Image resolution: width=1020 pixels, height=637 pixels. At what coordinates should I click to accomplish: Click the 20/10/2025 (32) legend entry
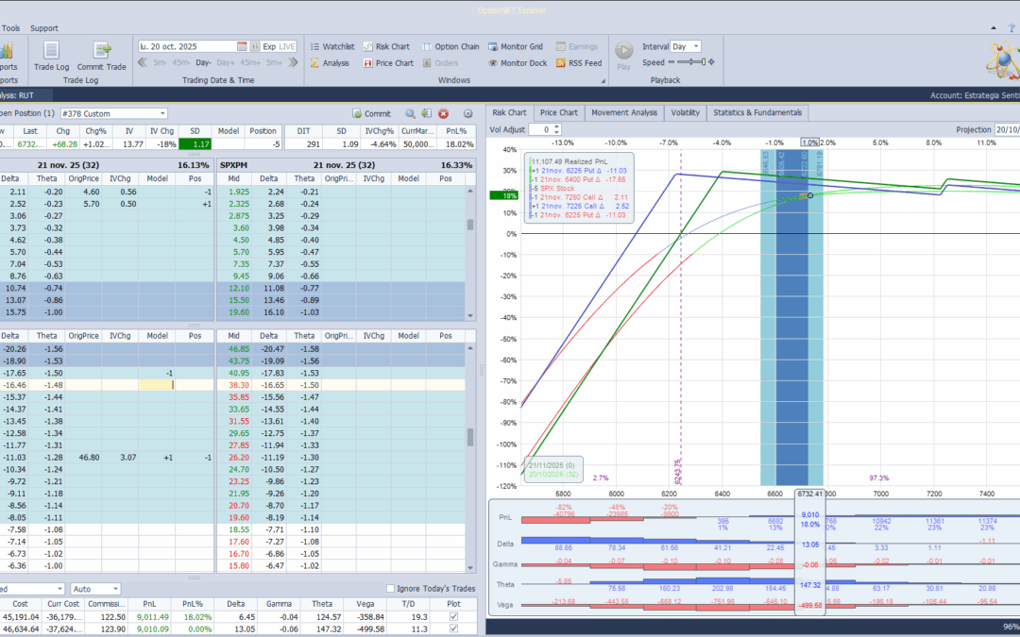[552, 474]
